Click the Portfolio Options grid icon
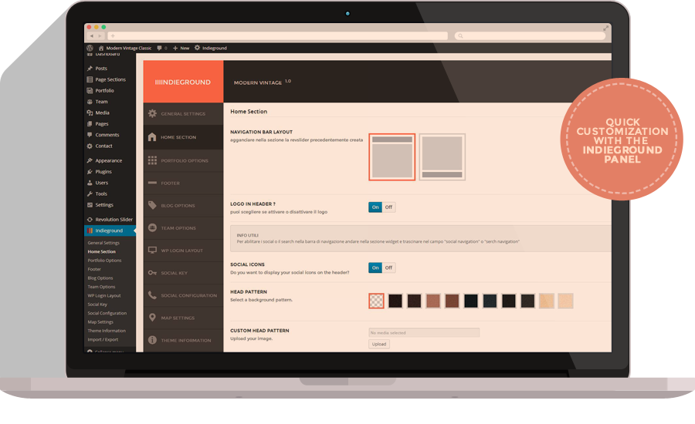The width and height of the screenshot is (695, 424). point(152,160)
